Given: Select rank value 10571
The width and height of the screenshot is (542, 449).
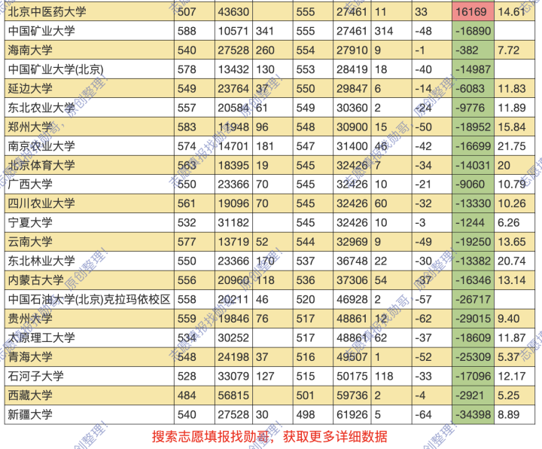Looking at the screenshot, I should pyautogui.click(x=233, y=31).
